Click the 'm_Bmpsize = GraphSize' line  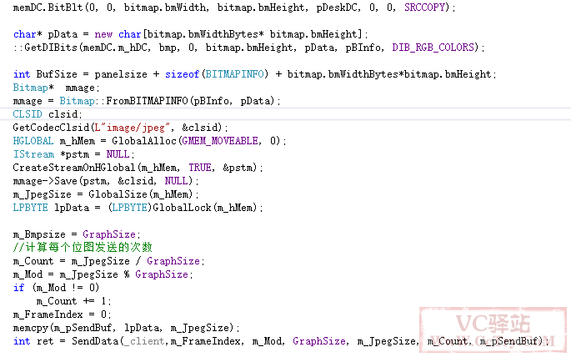click(77, 234)
